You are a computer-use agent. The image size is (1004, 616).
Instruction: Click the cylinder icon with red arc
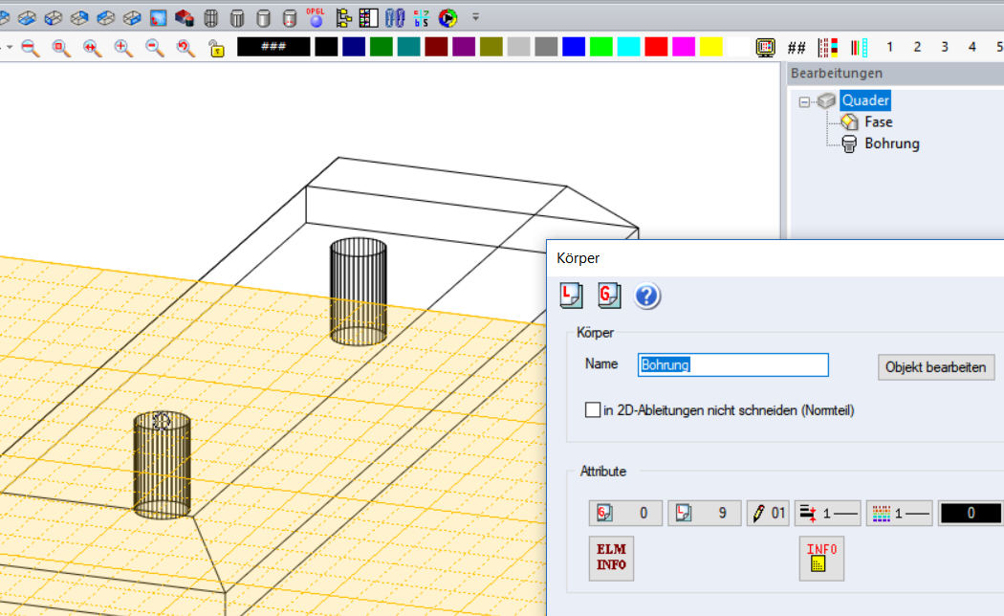point(290,18)
